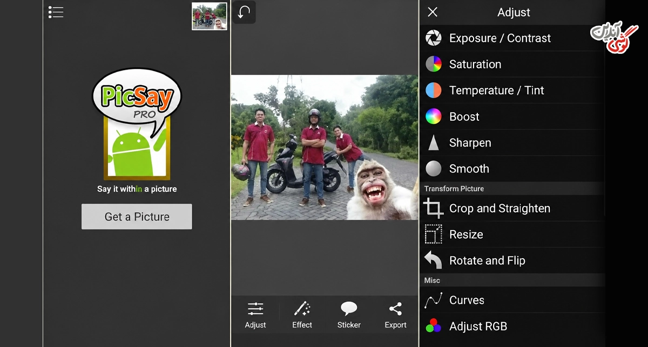Image resolution: width=648 pixels, height=347 pixels.
Task: Click the Sharpen triangle icon
Action: (434, 143)
